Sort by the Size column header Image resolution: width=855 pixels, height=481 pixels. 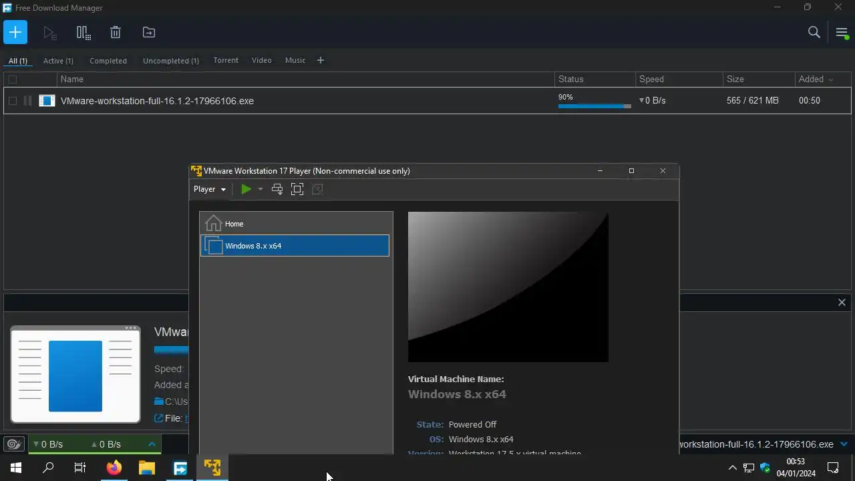tap(759, 79)
